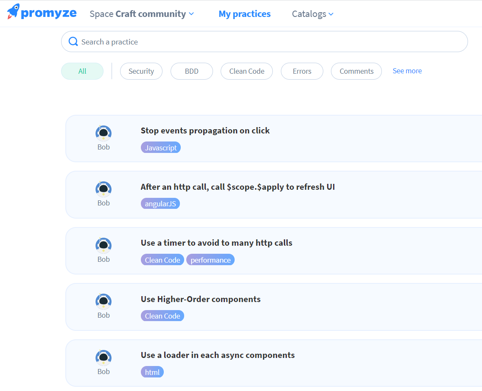Click Bob's avatar on Higher-Order components practice
482x391 pixels.
coord(104,301)
